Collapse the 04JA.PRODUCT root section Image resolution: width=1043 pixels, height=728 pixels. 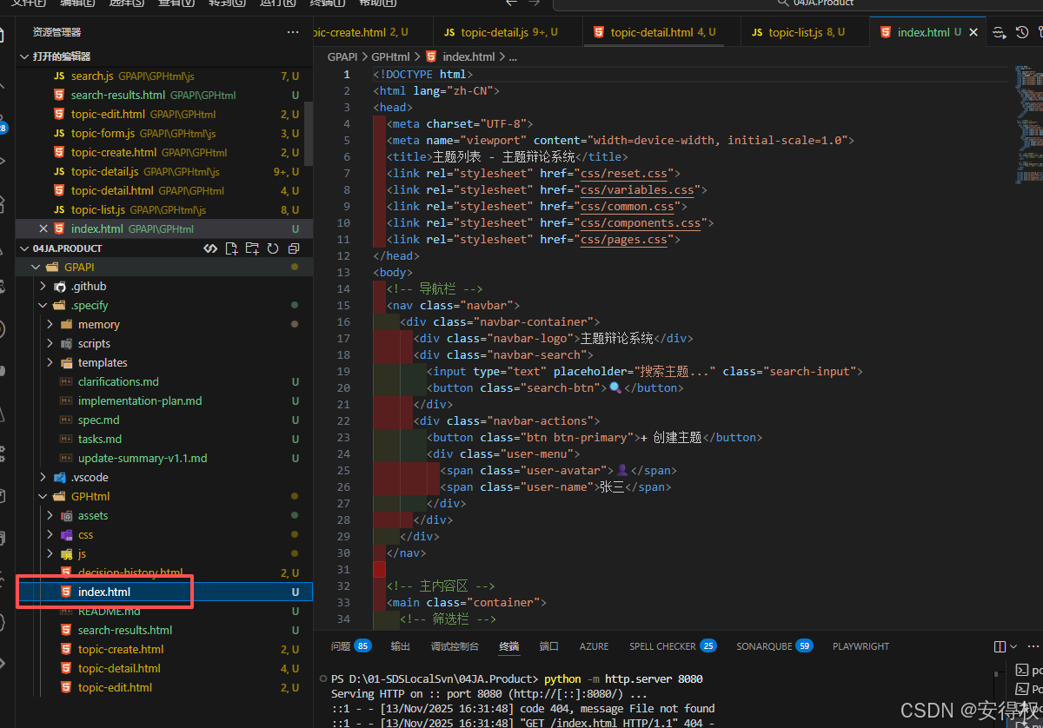(24, 248)
